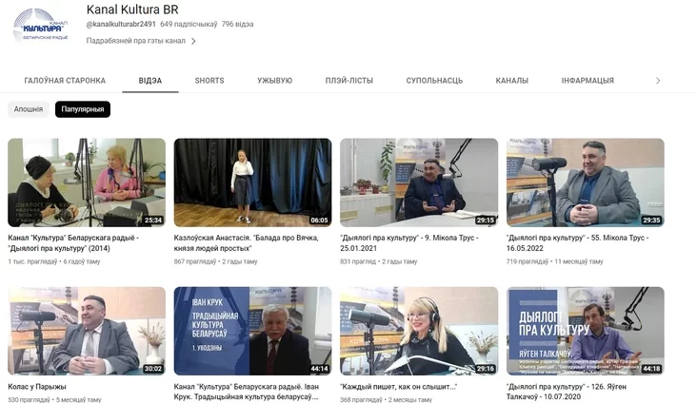Play the 06:05 girl on stage video thumbnail
Viewport: 697px width, 403px height.
252,182
